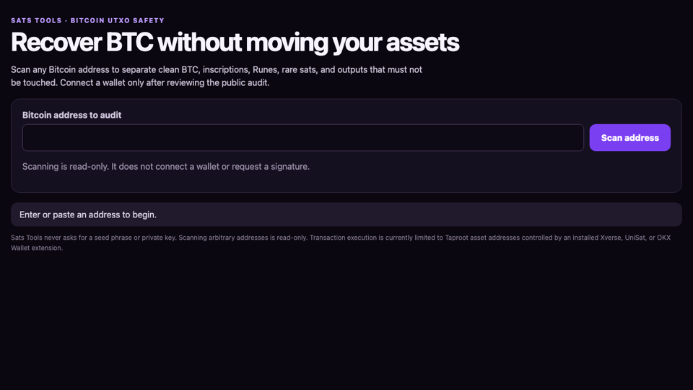The width and height of the screenshot is (693, 390).
Task: Click the word 'BTC' in the main heading
Action: [x=129, y=43]
